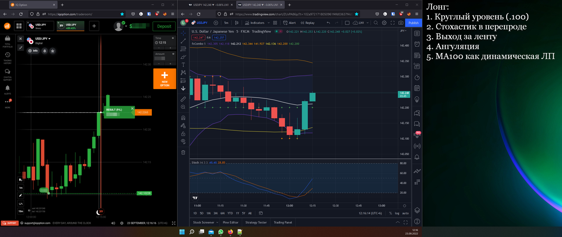Click the TradingView symbol search icon

pyautogui.click(x=376, y=23)
